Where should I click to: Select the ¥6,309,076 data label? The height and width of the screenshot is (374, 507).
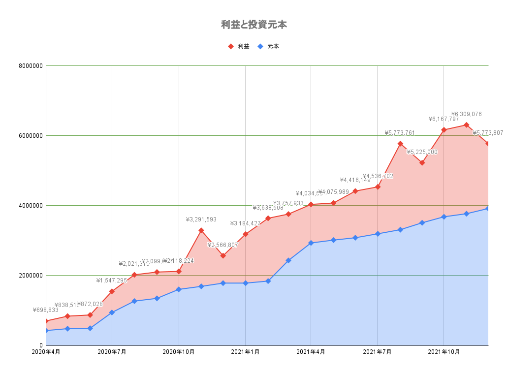(x=466, y=114)
